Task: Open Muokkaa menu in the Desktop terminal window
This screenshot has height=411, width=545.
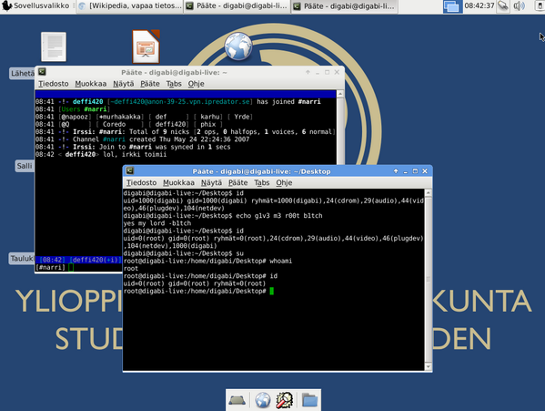Action: [178, 182]
